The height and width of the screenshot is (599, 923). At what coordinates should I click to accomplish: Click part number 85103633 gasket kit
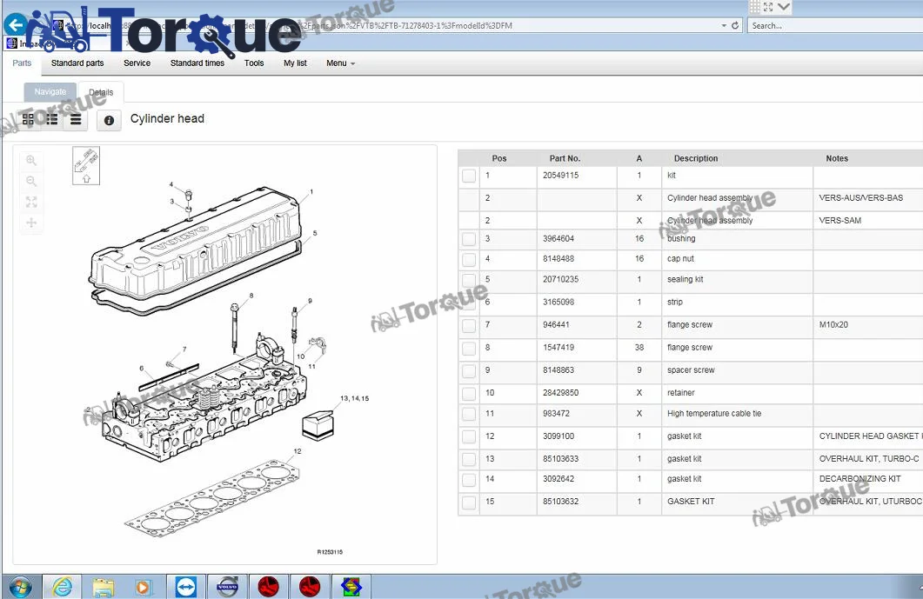click(x=560, y=458)
